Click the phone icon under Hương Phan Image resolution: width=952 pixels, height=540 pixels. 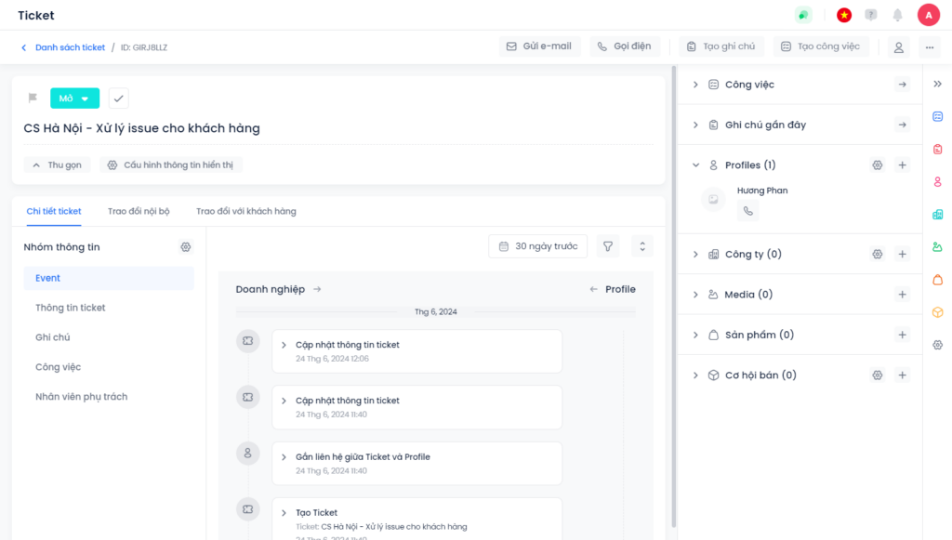(747, 211)
